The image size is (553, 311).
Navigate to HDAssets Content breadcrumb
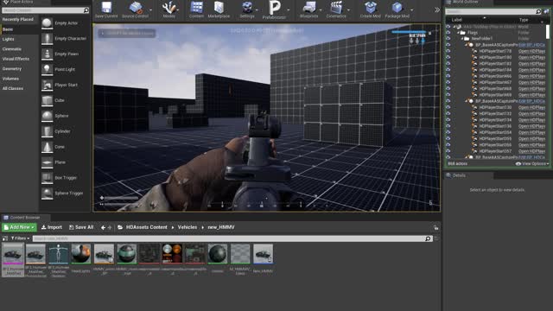147,227
